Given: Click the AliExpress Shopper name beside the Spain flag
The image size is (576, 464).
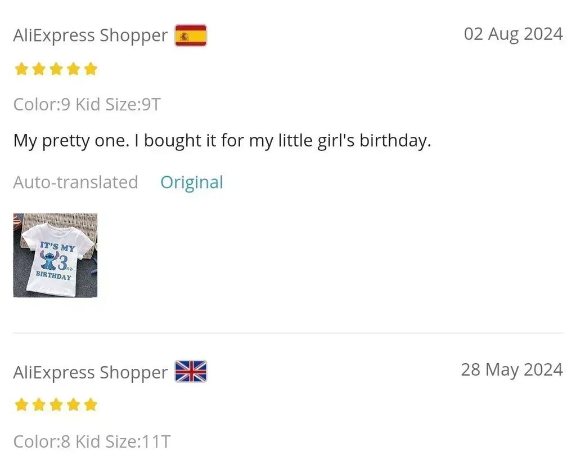Looking at the screenshot, I should coord(90,35).
